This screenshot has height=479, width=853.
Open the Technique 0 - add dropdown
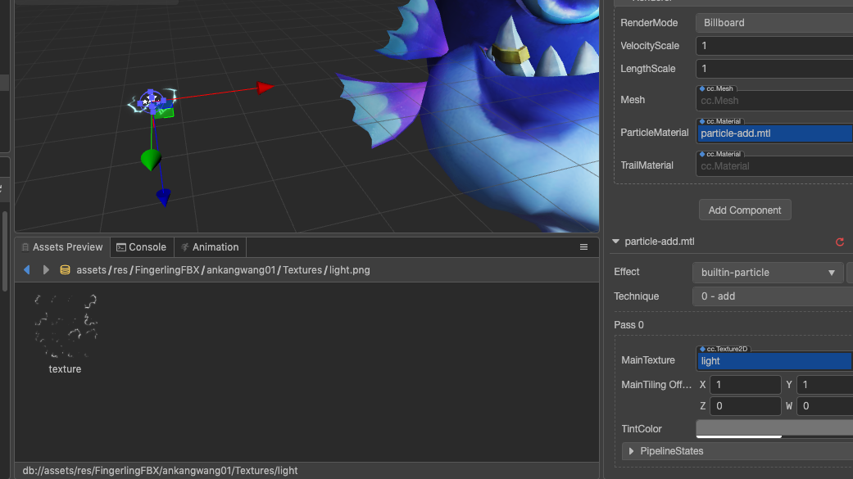[x=773, y=296]
